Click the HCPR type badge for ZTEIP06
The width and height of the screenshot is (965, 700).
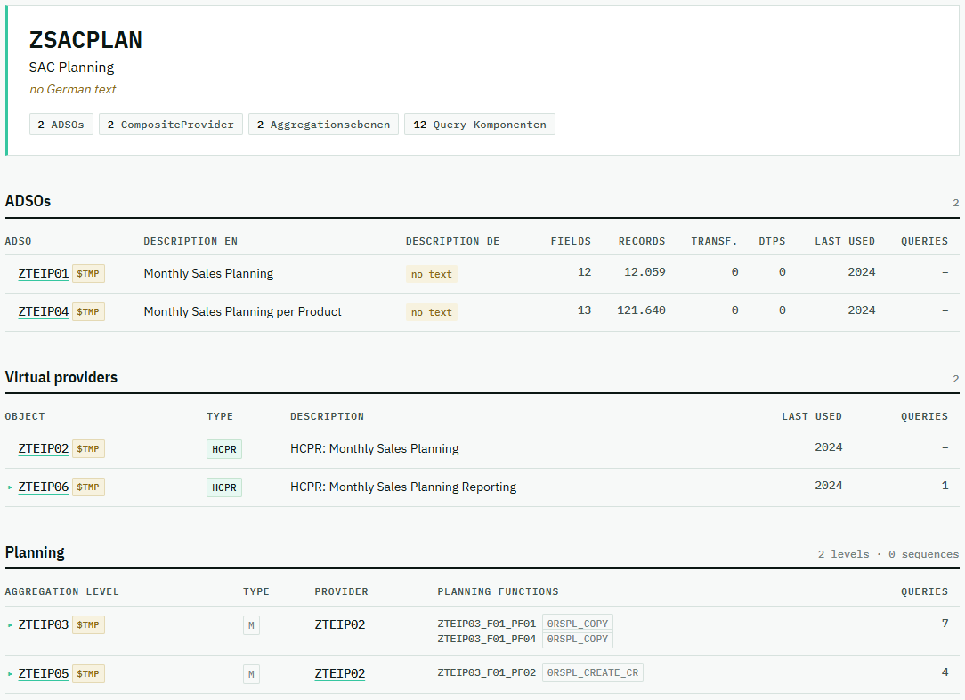pos(224,487)
